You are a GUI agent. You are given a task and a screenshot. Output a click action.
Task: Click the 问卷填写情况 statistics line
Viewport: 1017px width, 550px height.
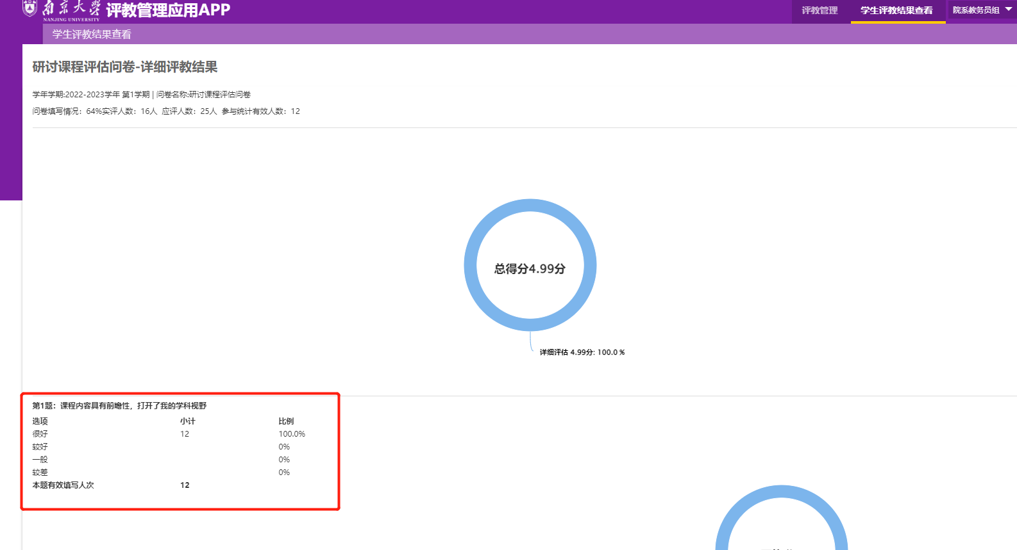pos(166,111)
